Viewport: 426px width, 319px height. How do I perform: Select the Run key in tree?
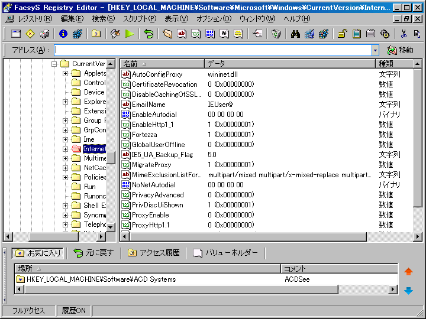click(x=90, y=187)
